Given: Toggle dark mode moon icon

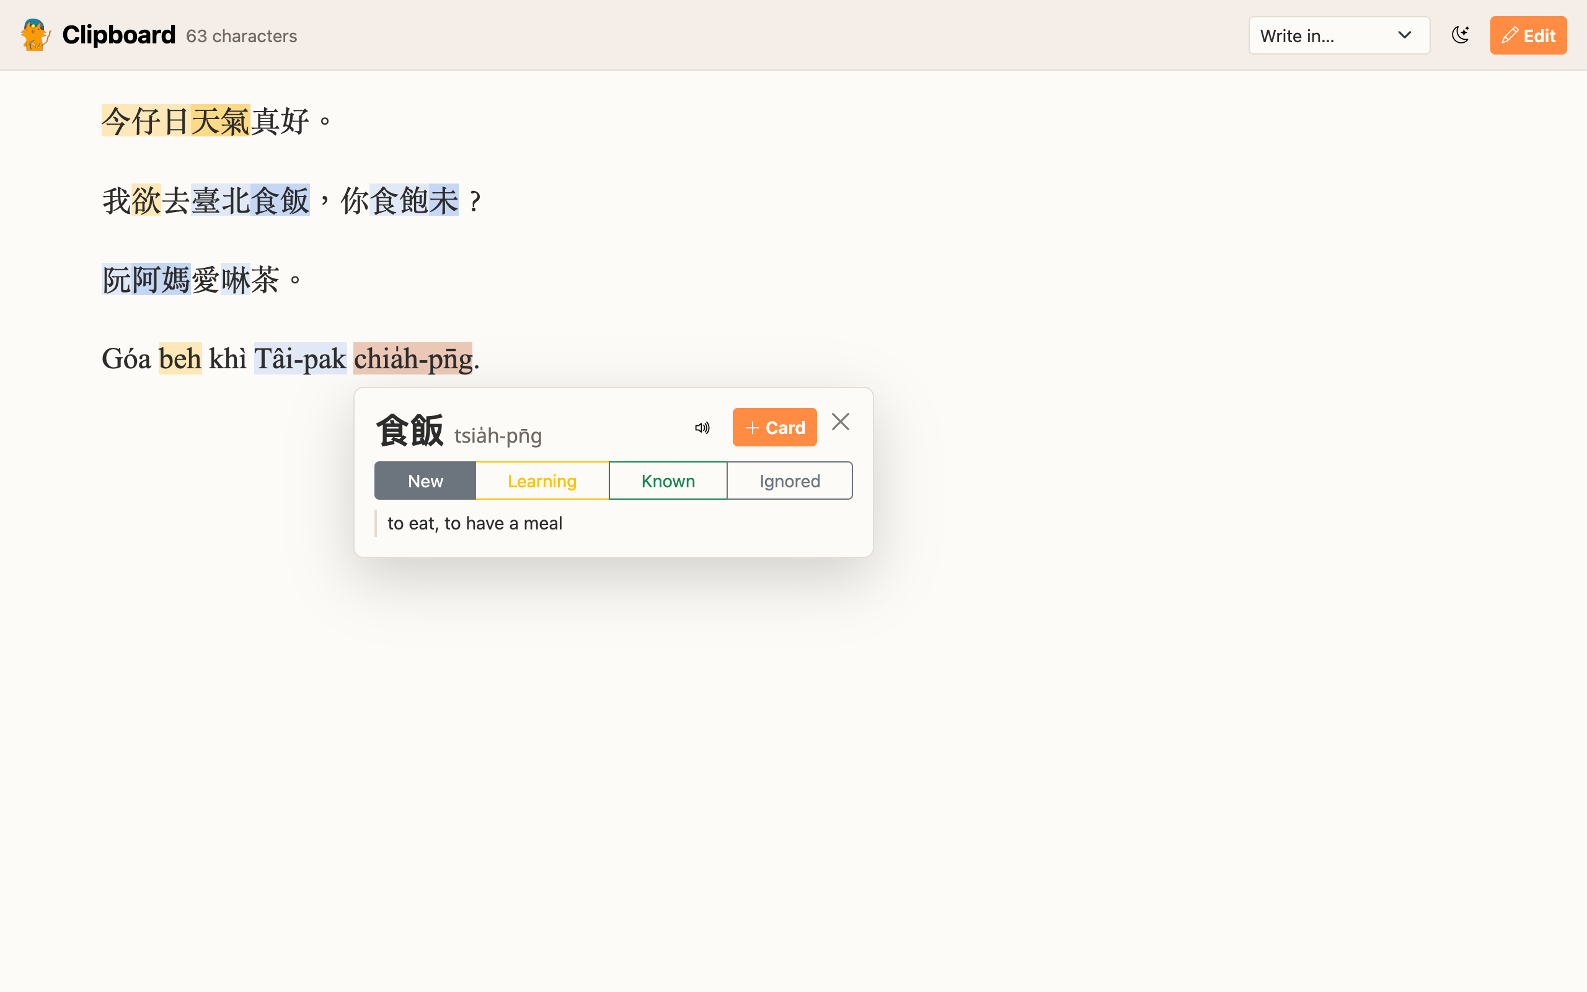Looking at the screenshot, I should tap(1460, 35).
